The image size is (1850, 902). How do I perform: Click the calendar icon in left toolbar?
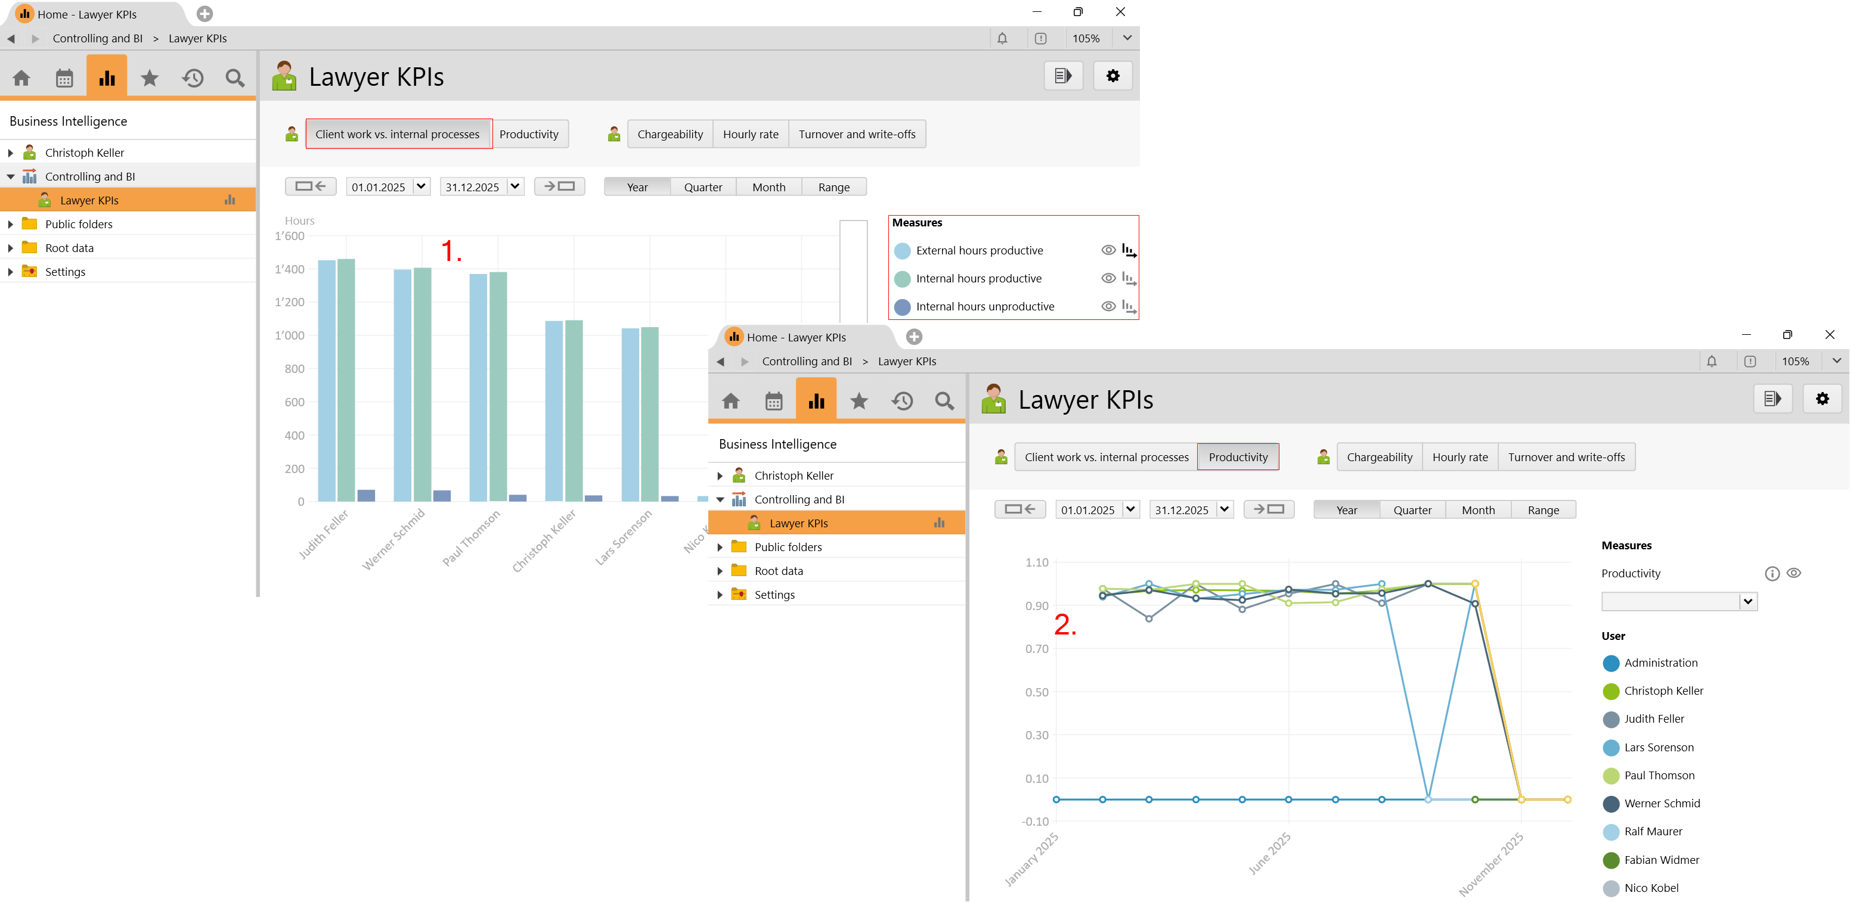(64, 77)
